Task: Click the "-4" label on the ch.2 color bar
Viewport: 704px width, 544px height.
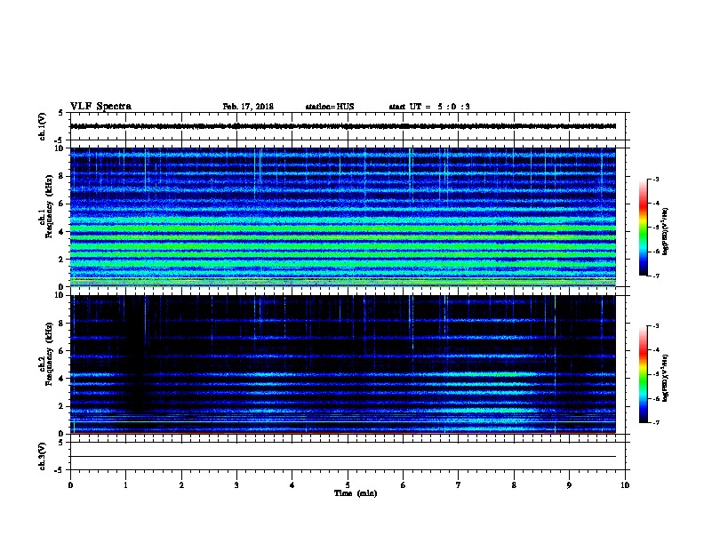Action: (x=655, y=349)
